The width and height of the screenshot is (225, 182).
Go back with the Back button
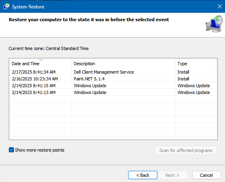pyautogui.click(x=143, y=175)
